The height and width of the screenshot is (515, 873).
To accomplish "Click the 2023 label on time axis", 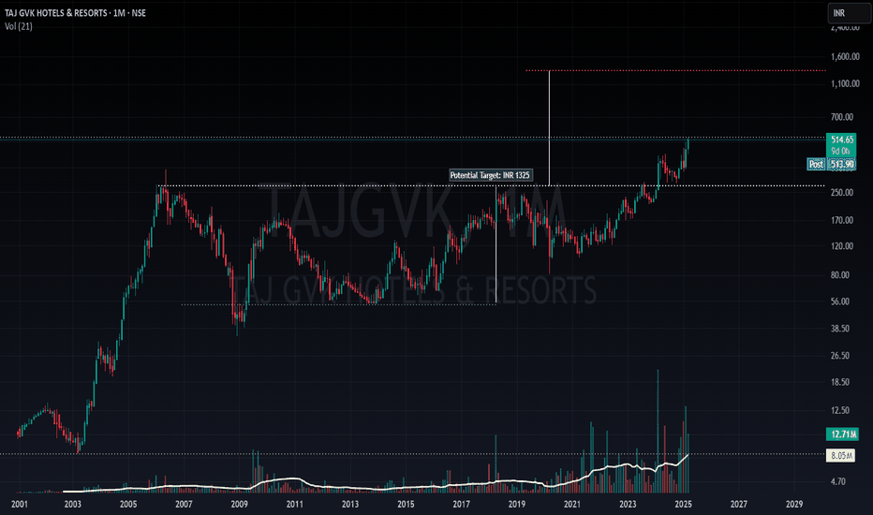I will click(628, 504).
